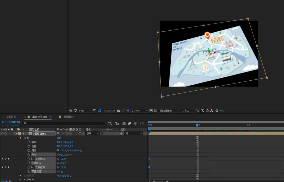Switch to the 地图模块 composition tab
Image resolution: width=284 pixels, height=182 pixels.
pyautogui.click(x=68, y=117)
